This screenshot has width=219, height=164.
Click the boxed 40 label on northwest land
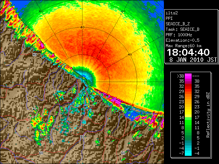click(35, 55)
